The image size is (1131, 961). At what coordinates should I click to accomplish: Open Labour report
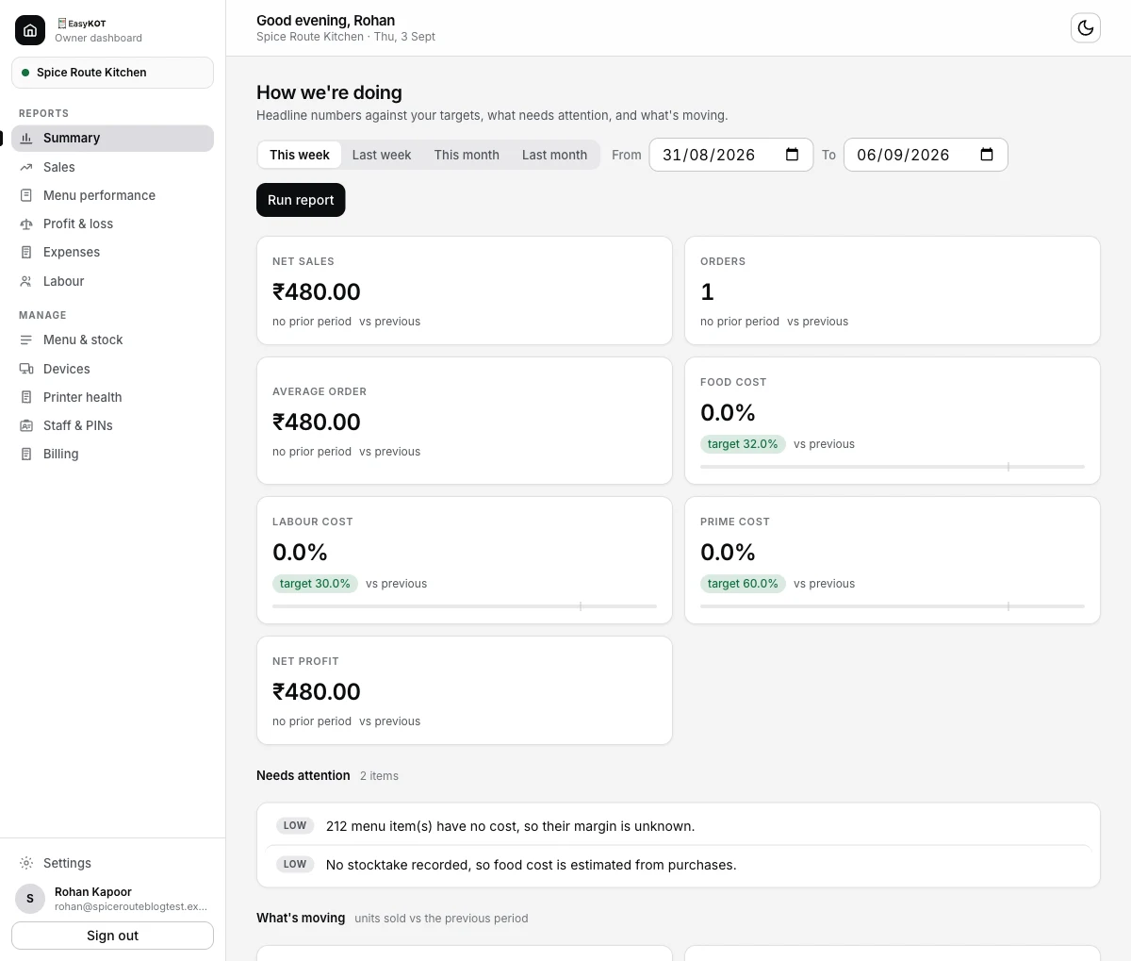113,281
